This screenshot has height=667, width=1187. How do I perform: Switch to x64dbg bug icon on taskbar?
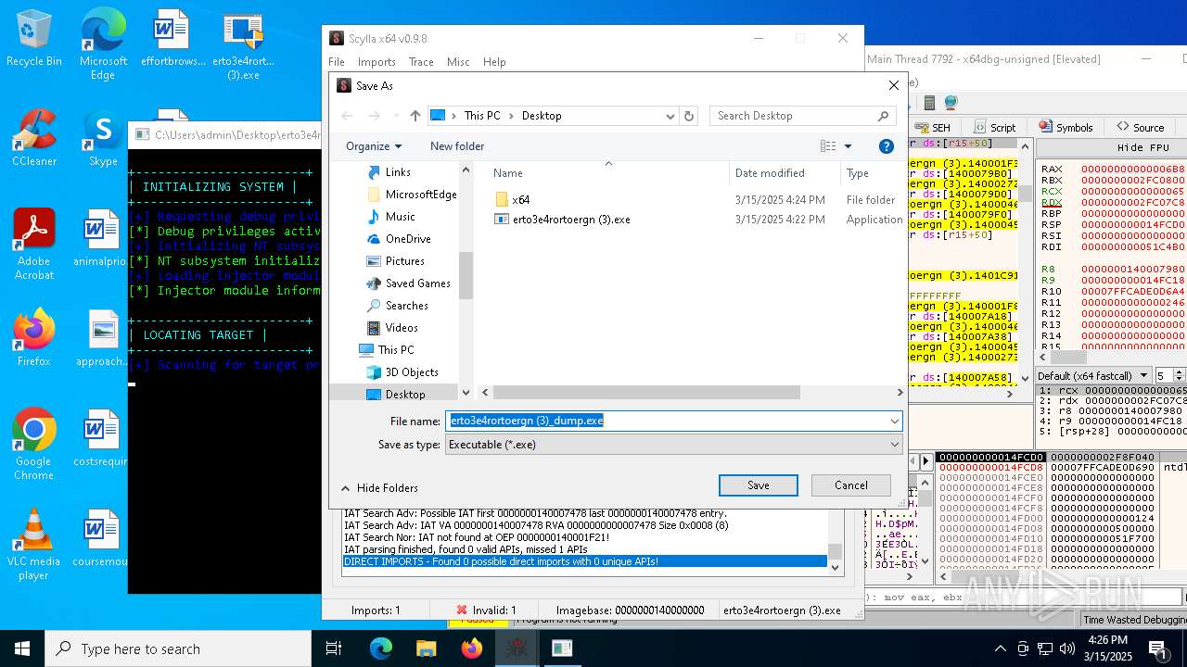pos(517,648)
